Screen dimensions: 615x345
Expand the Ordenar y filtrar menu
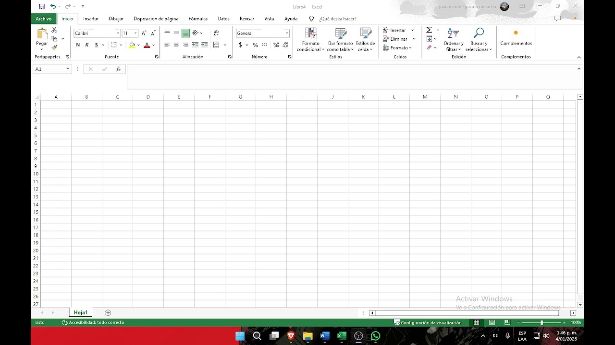tap(453, 40)
